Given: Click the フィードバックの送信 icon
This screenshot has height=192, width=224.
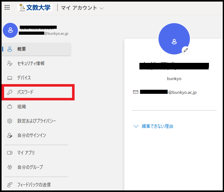Looking at the screenshot, I should tap(10, 185).
